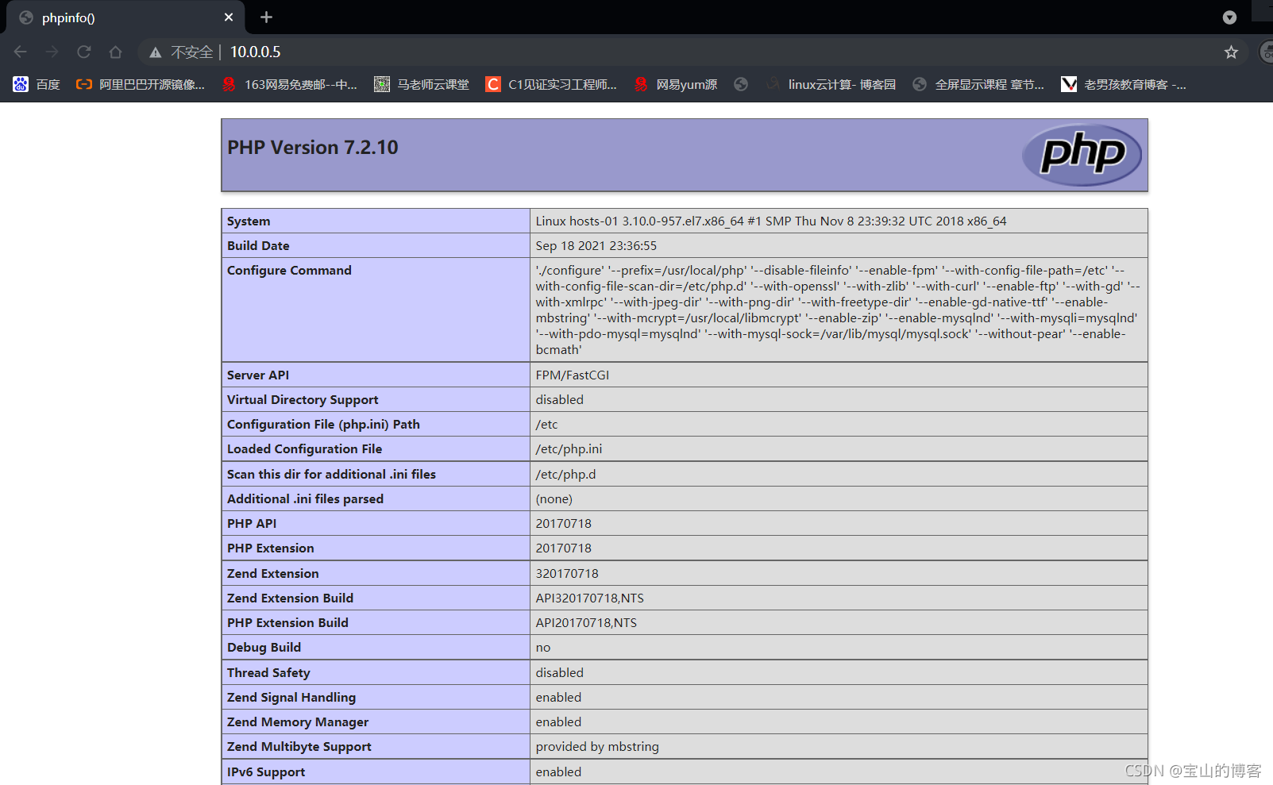1273x785 pixels.
Task: Click the PHP API label
Action: [x=252, y=524]
